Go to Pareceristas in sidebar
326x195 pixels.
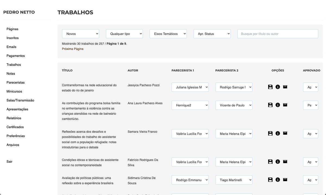coord(15,83)
